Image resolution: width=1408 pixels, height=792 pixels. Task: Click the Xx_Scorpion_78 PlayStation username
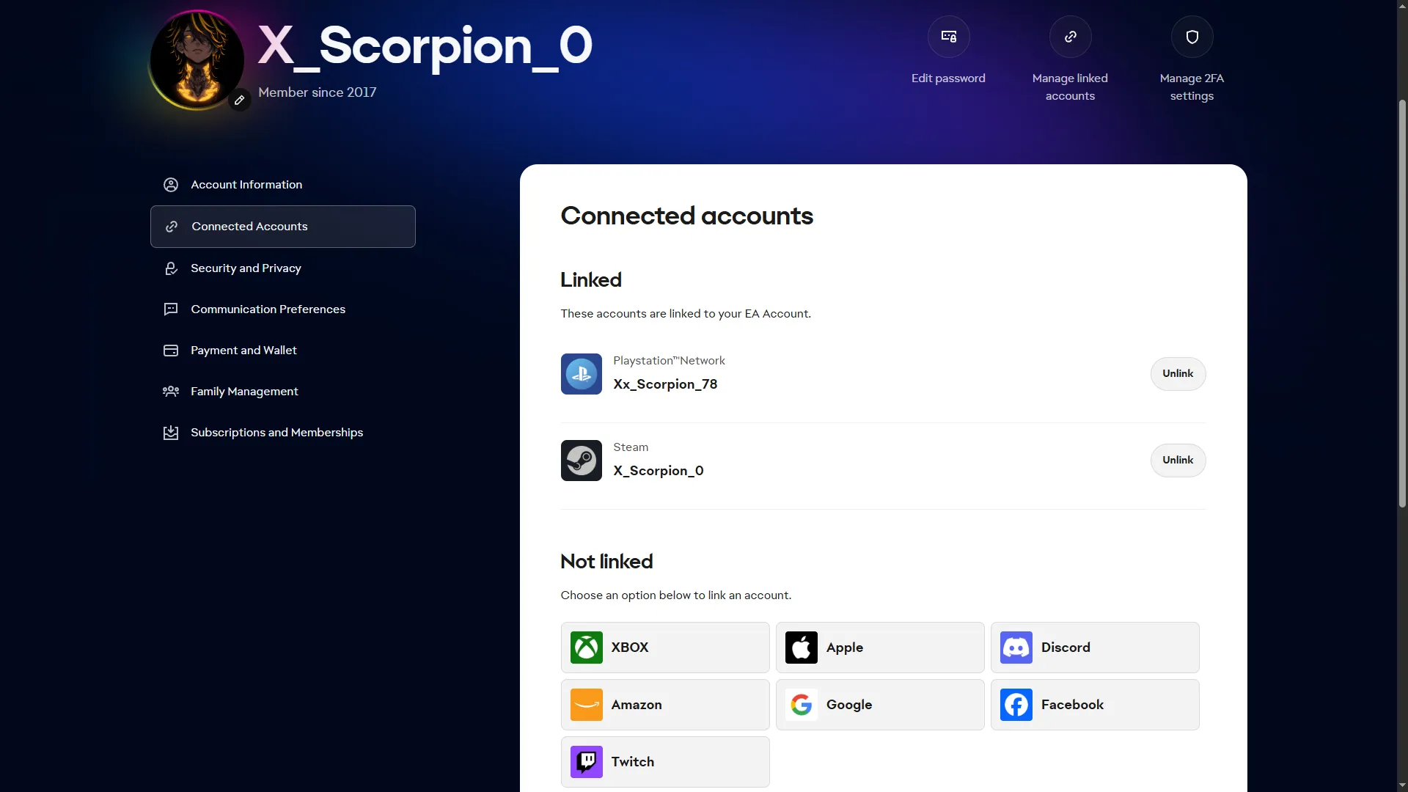[665, 384]
